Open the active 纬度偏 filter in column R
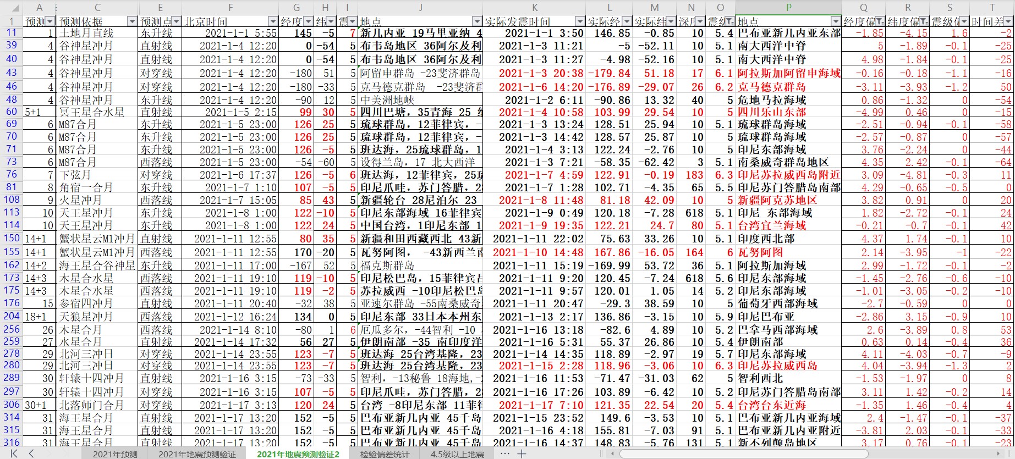The height and width of the screenshot is (459, 1015). coord(924,21)
